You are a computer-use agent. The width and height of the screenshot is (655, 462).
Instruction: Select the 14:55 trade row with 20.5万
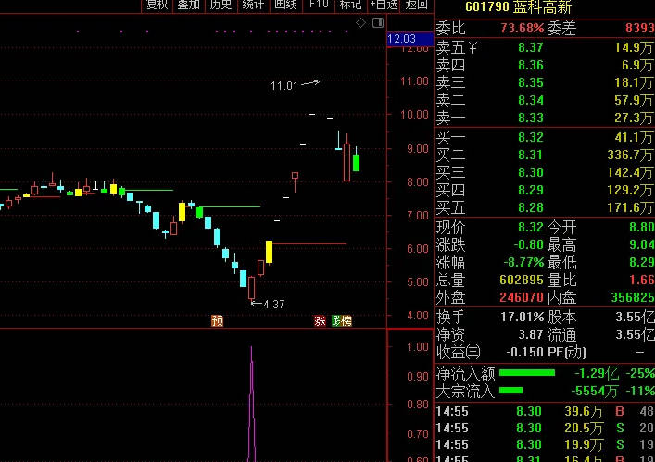click(x=545, y=428)
